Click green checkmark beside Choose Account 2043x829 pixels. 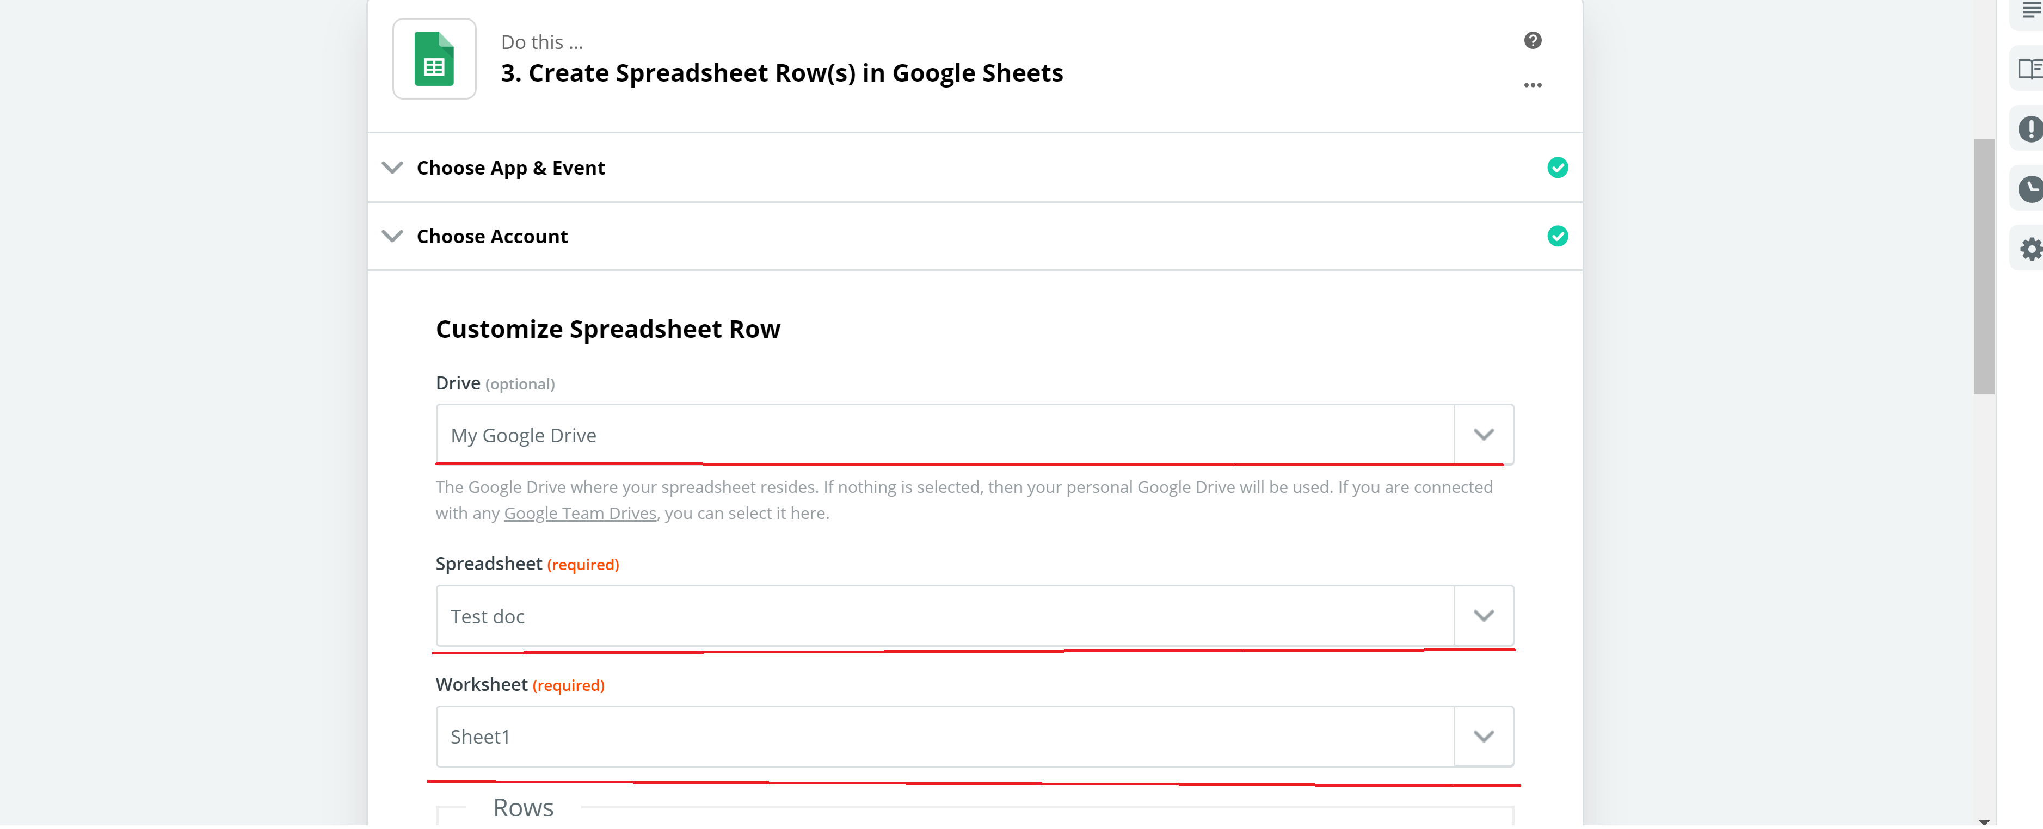(1557, 236)
